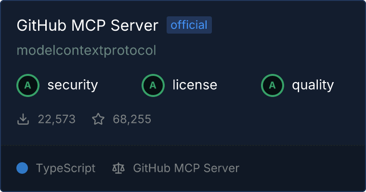Select the quality label text
The height and width of the screenshot is (192, 366).
[313, 85]
